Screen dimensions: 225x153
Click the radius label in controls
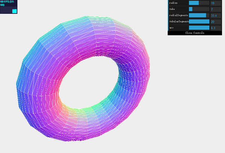point(173,3)
